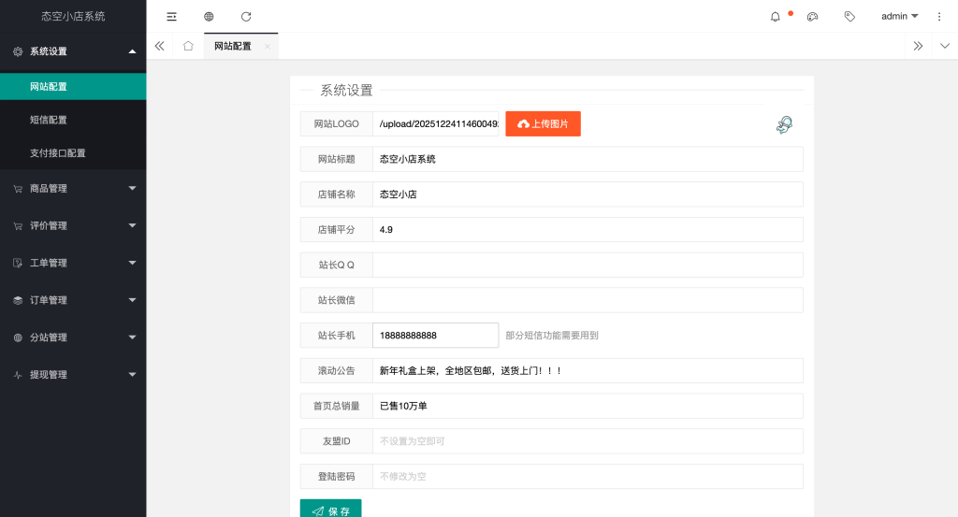Go to the home tab icon
Screen dimensions: 958x517
coord(188,46)
